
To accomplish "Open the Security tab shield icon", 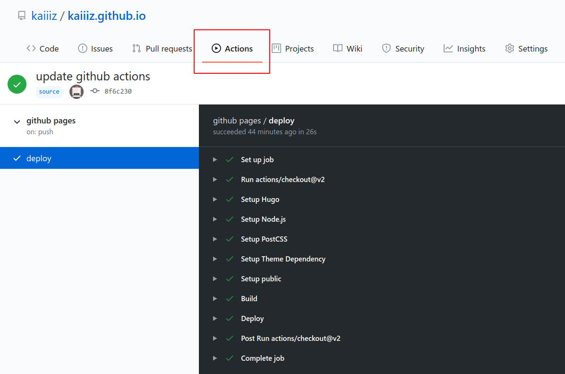I will click(x=386, y=48).
